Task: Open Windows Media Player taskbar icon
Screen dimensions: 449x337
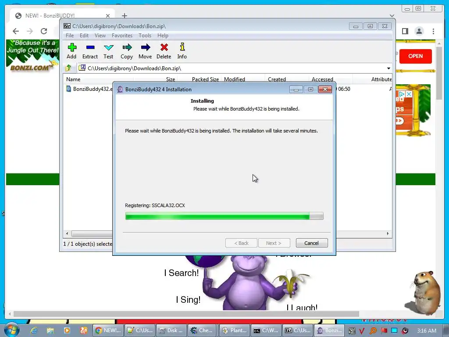Action: coord(67,330)
